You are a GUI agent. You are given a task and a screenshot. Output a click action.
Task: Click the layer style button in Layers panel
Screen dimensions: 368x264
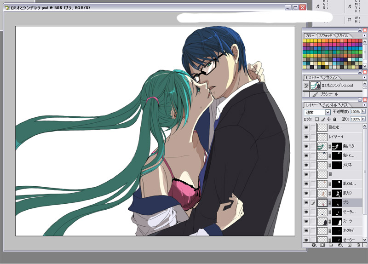(x=313, y=245)
